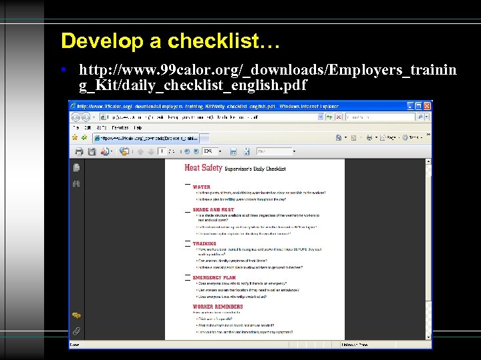Click the WORKER REMINDERS heading
The image size is (481, 360).
coord(218,307)
